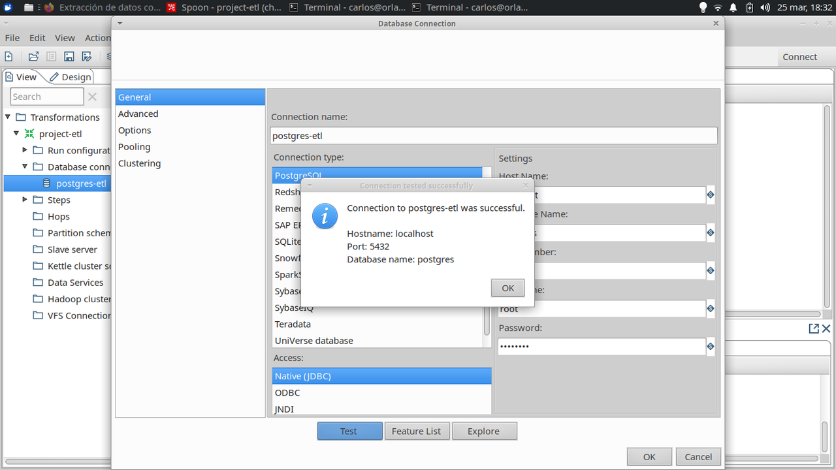836x470 pixels.
Task: Open the Database Connection window menu arrow
Action: 120,23
